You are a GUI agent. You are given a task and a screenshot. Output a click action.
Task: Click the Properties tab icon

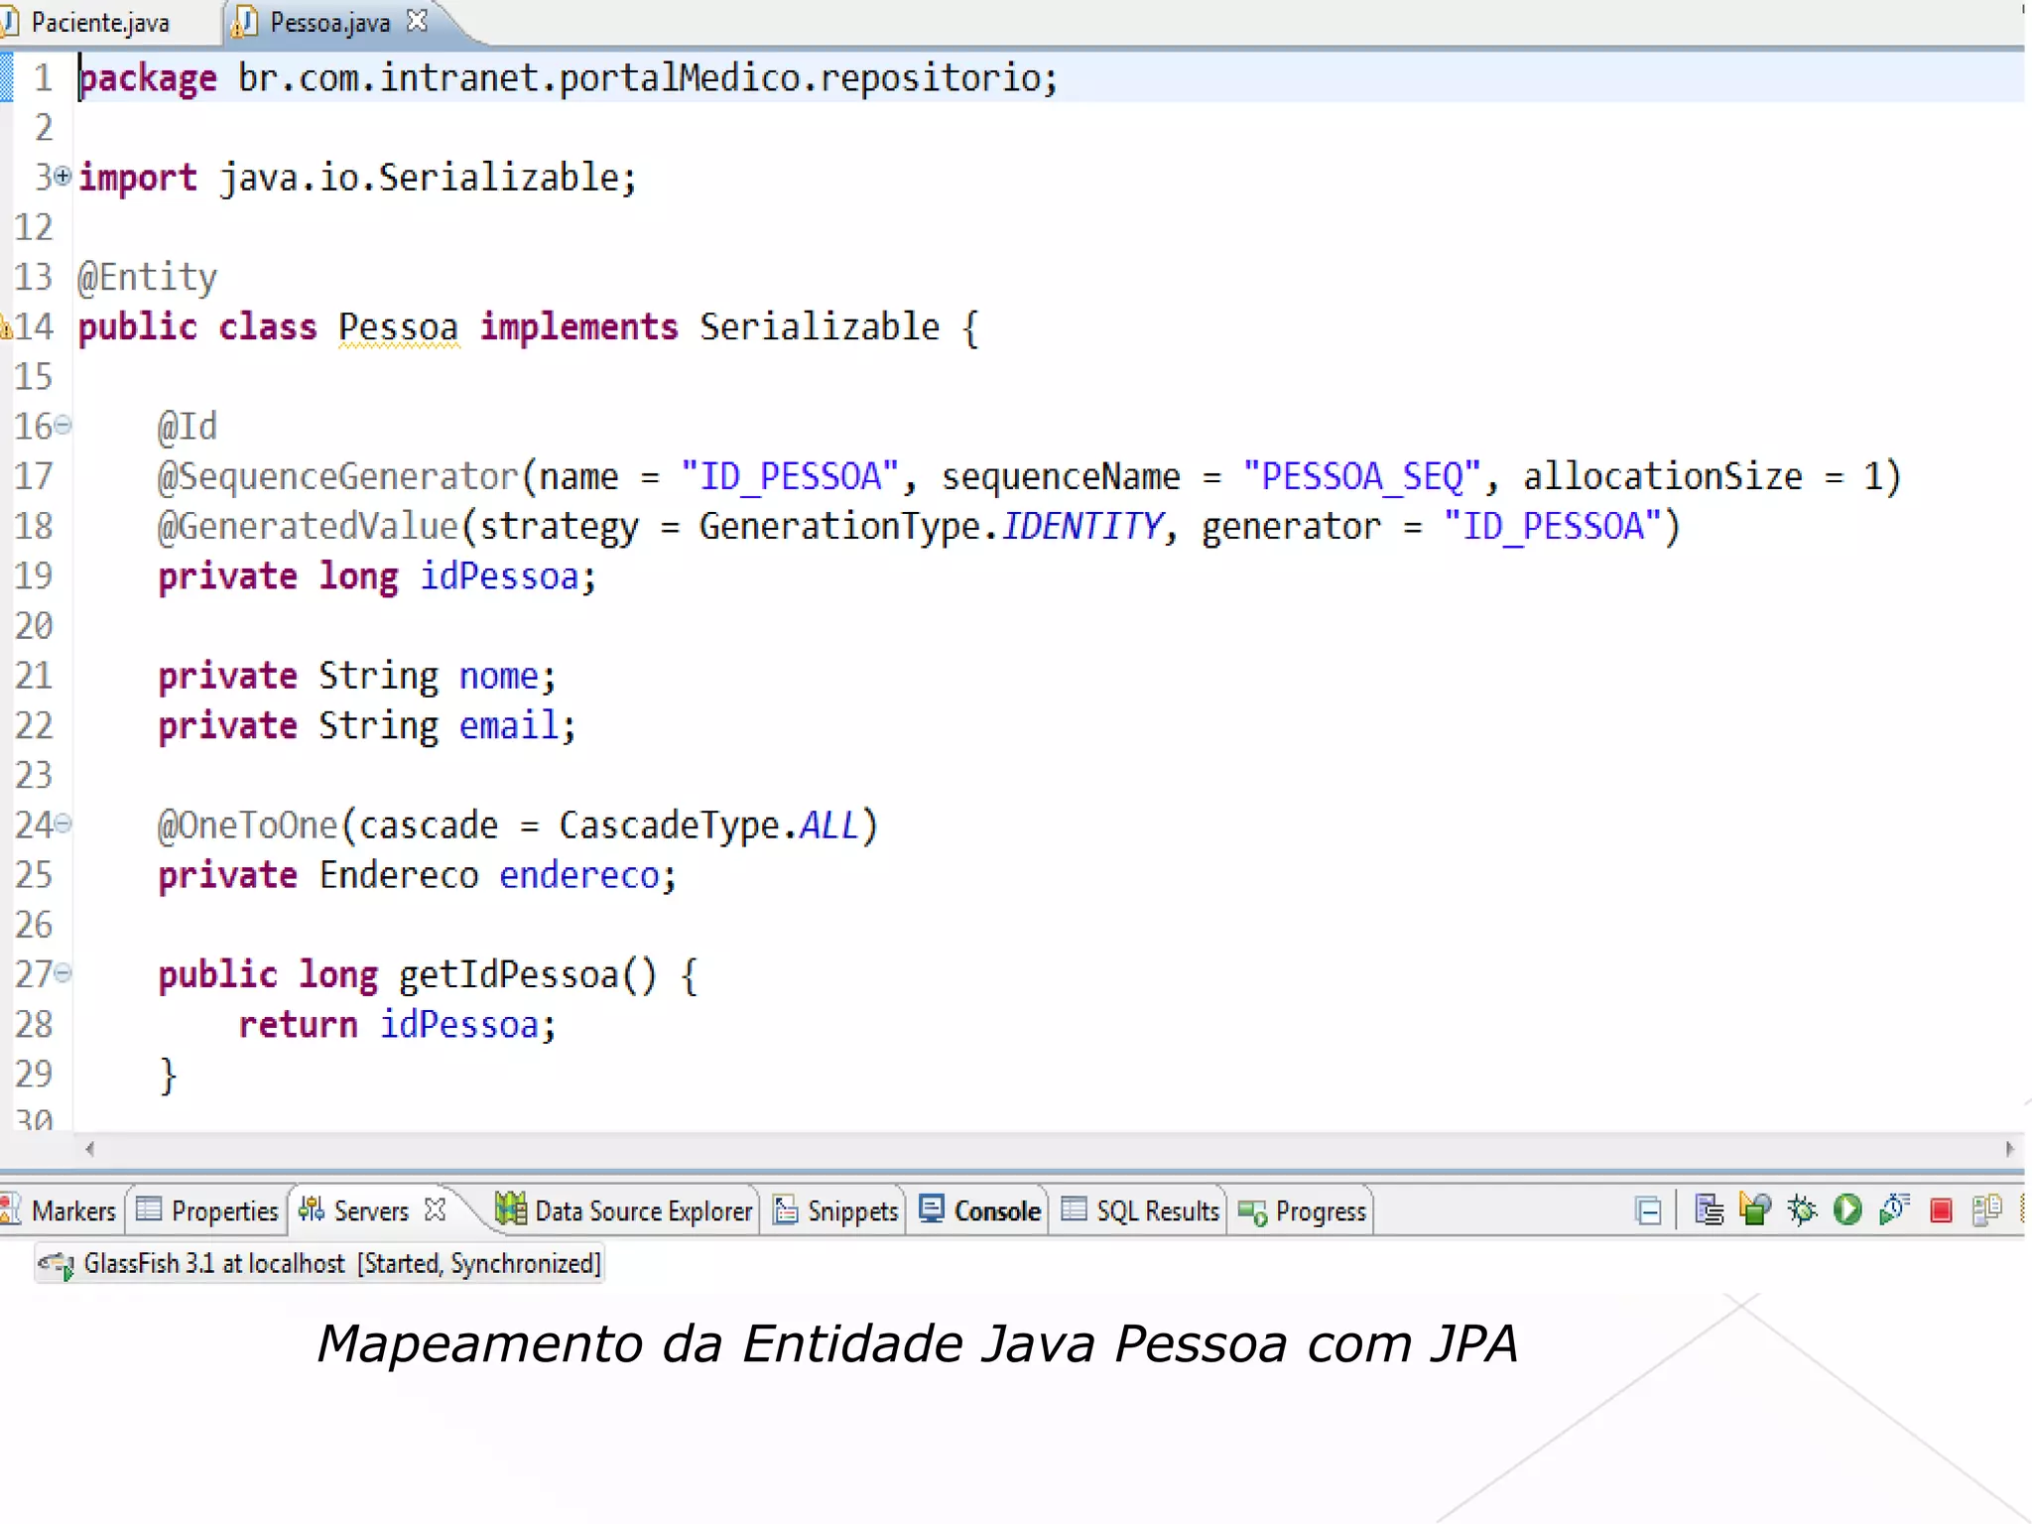[x=148, y=1209]
